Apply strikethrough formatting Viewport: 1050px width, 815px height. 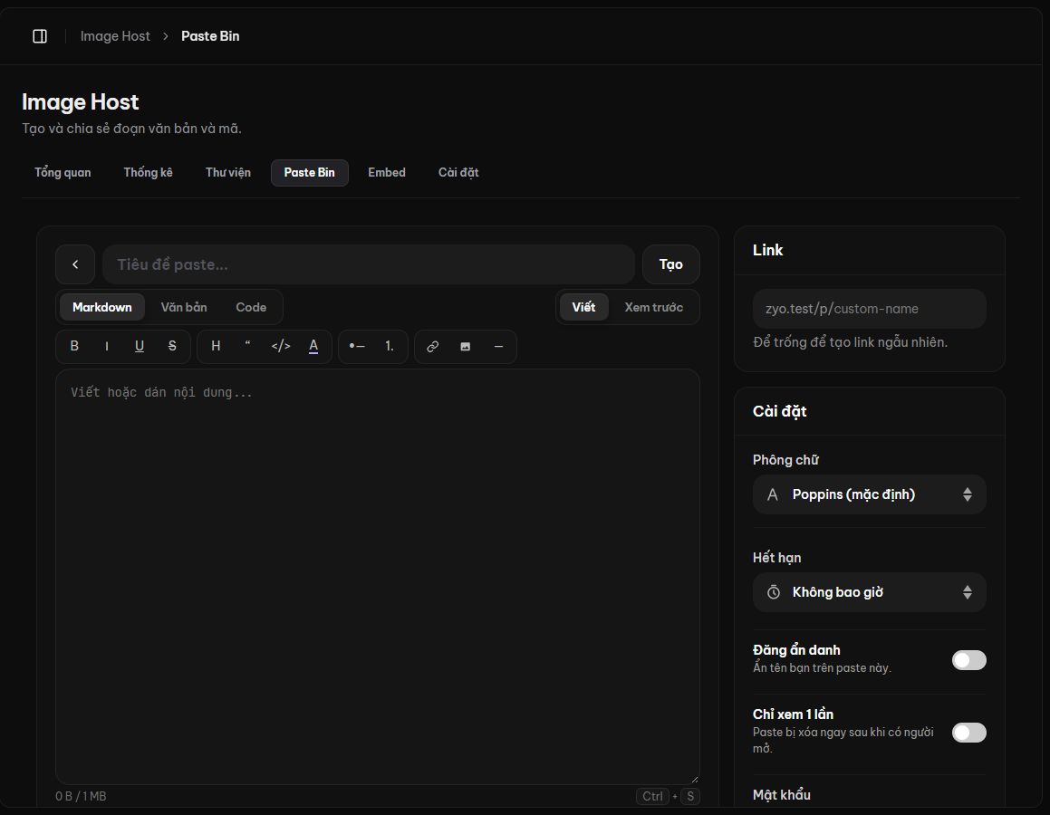[172, 346]
